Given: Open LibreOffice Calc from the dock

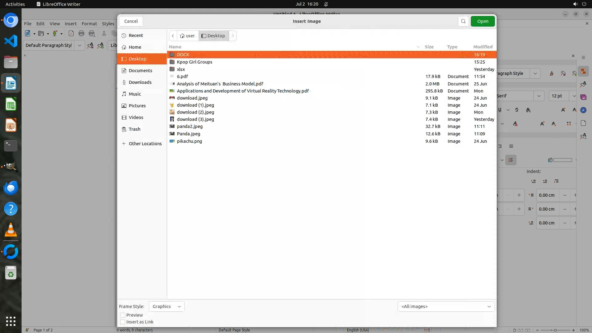Looking at the screenshot, I should pyautogui.click(x=11, y=105).
